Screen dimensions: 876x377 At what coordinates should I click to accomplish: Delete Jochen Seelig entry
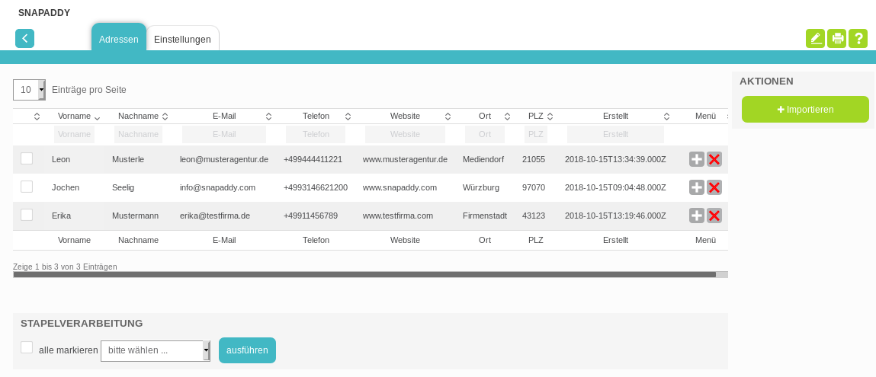714,187
